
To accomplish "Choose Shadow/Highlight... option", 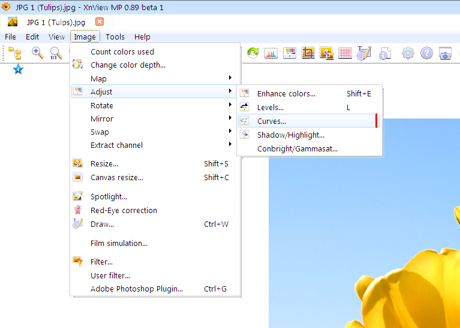I will click(x=309, y=135).
